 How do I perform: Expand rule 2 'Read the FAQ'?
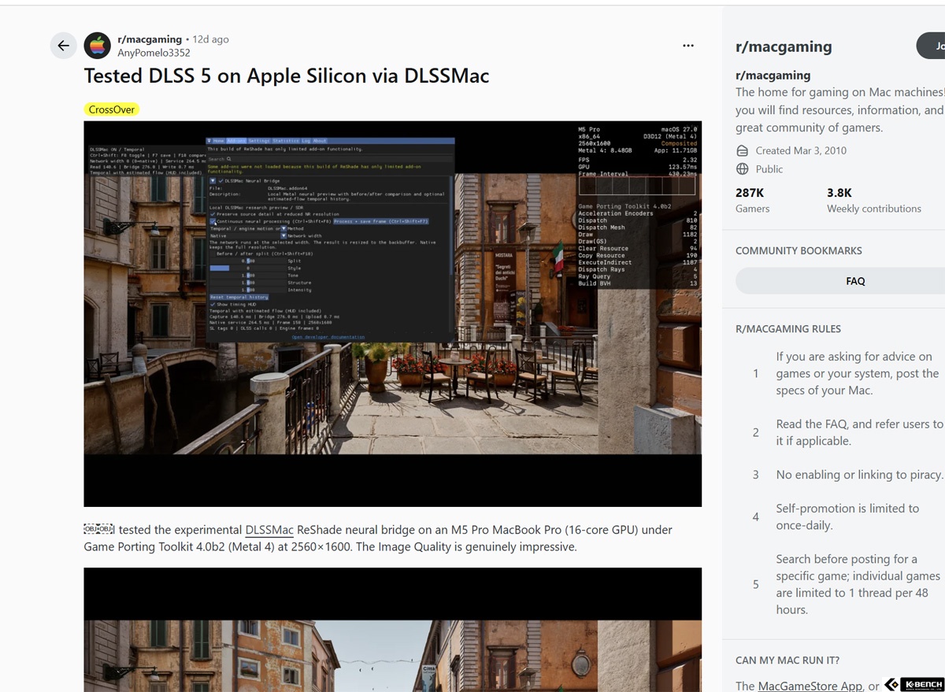840,432
